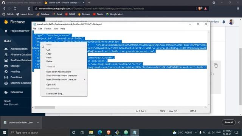
Task: Open Extensions icon in Firebase sidebar
Action: coord(6,92)
